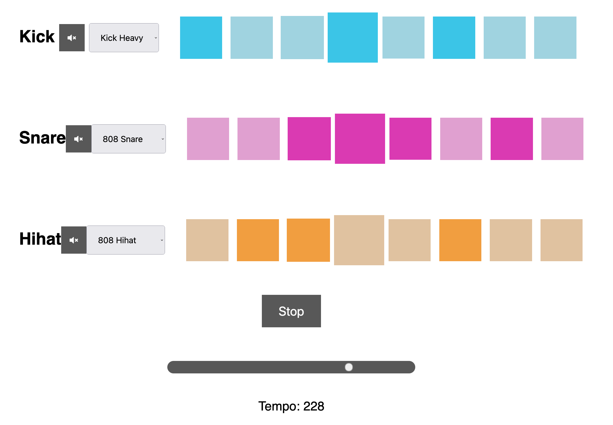Disable the first Kick step pad
This screenshot has height=425, width=613.
click(x=201, y=38)
